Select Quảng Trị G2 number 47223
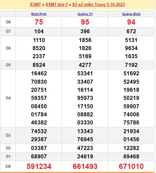 point(85,148)
